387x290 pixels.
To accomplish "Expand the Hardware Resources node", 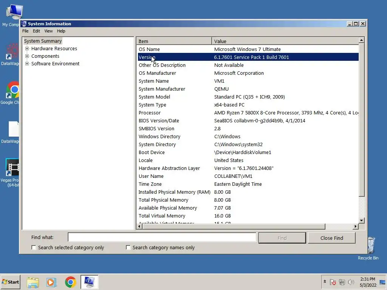I will (x=27, y=49).
